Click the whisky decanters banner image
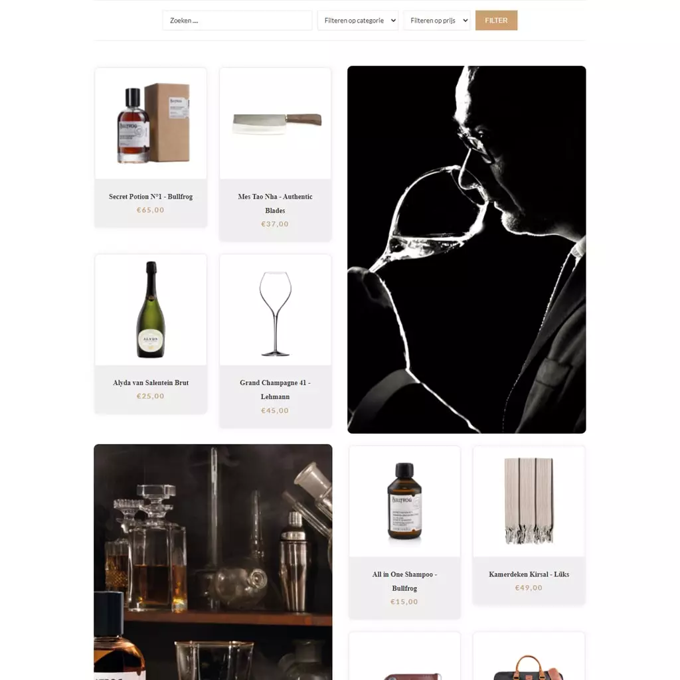This screenshot has width=680, height=680. click(x=213, y=562)
